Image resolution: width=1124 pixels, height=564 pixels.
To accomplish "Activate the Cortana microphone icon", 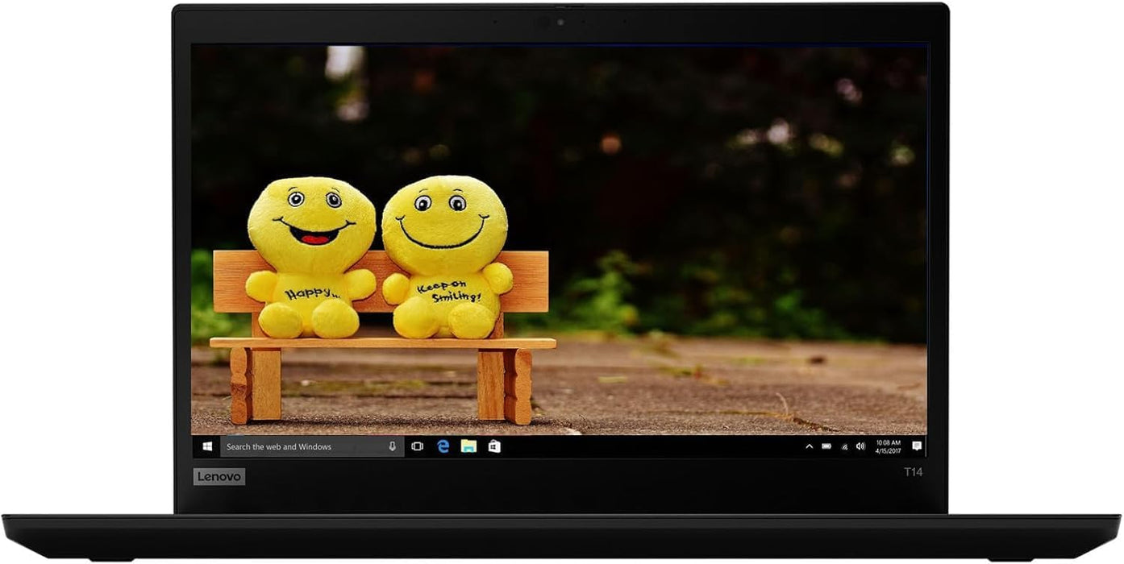I will click(x=393, y=446).
